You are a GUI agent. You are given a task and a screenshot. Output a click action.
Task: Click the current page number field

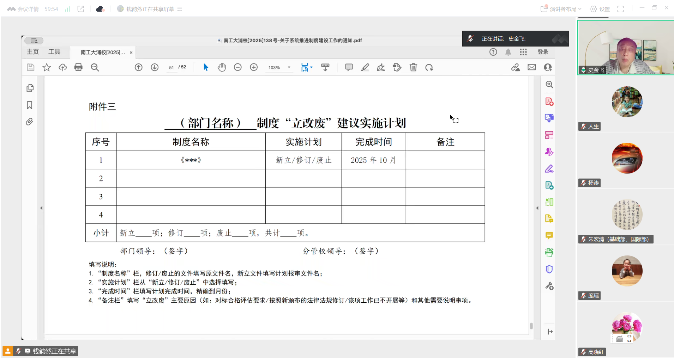coord(171,67)
